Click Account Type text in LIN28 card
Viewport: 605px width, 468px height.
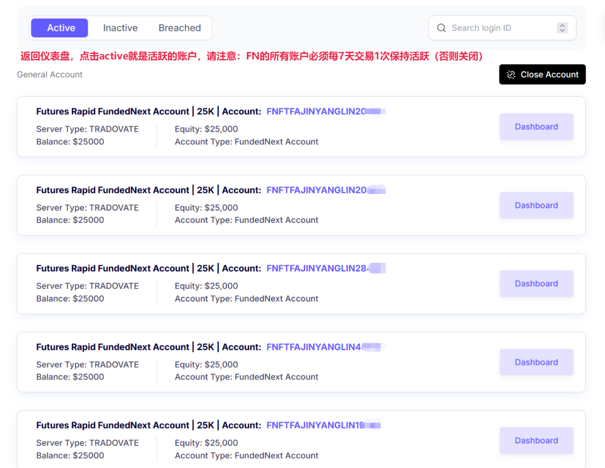click(247, 299)
